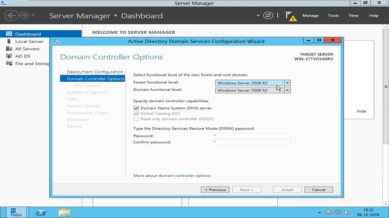Click the File and Storage icon in sidebar
Image resolution: width=389 pixels, height=218 pixels.
click(x=9, y=64)
